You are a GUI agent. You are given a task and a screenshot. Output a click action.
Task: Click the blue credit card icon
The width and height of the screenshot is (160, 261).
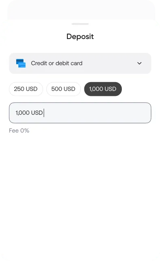tap(21, 63)
